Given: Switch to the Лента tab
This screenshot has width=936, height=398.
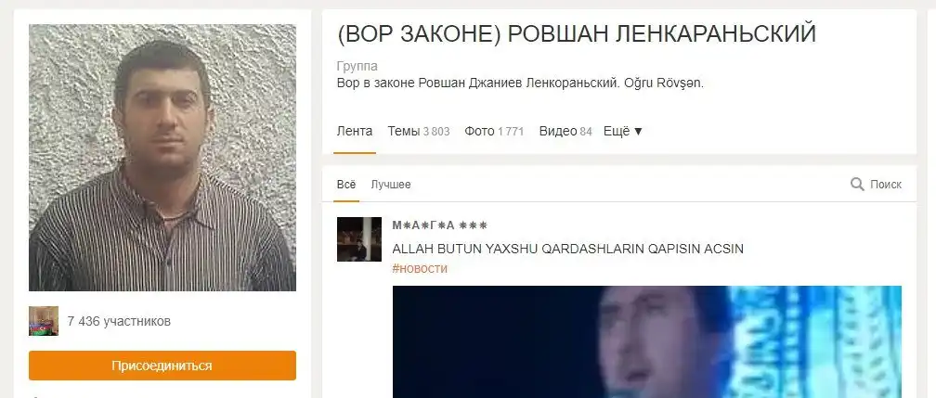Looking at the screenshot, I should pyautogui.click(x=355, y=131).
